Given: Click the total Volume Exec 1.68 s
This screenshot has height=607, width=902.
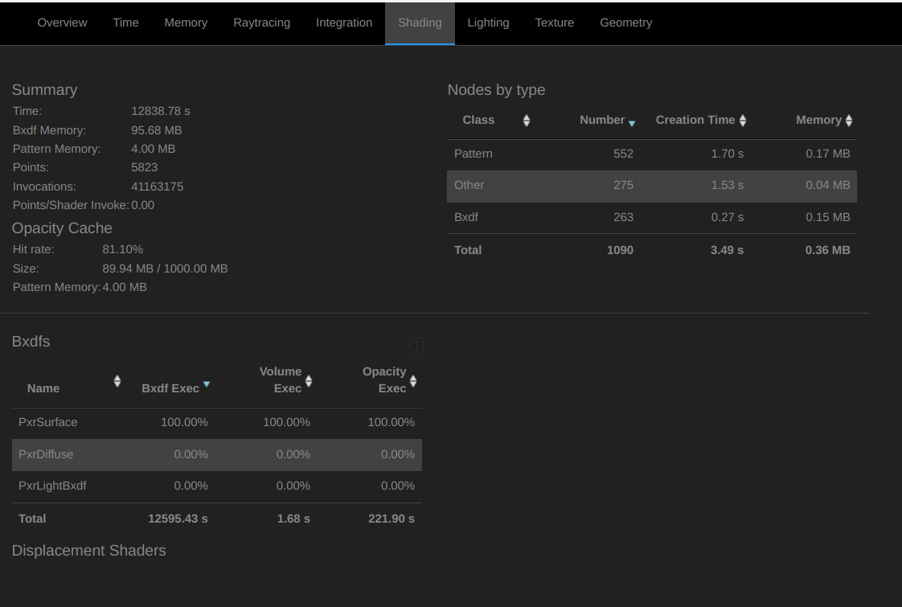Looking at the screenshot, I should coord(293,519).
